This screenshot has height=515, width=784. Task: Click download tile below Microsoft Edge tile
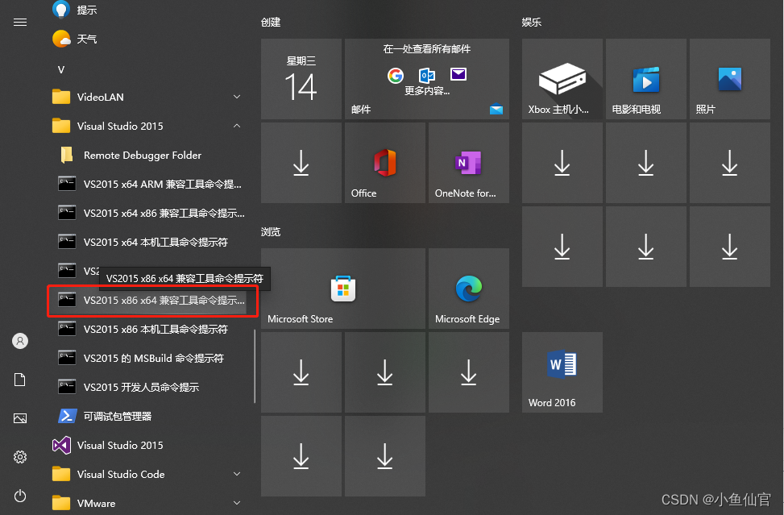click(468, 372)
